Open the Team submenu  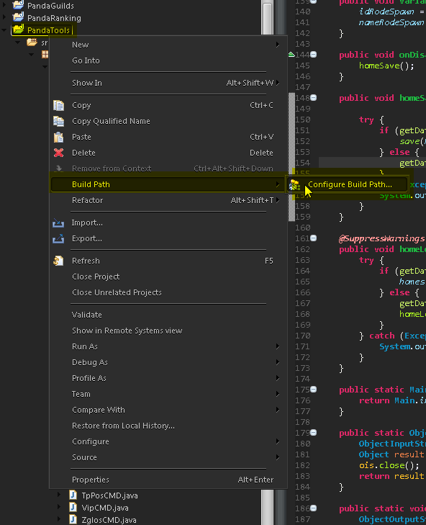click(168, 394)
